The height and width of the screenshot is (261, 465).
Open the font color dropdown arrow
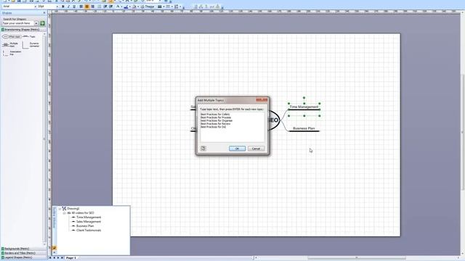tap(121, 7)
